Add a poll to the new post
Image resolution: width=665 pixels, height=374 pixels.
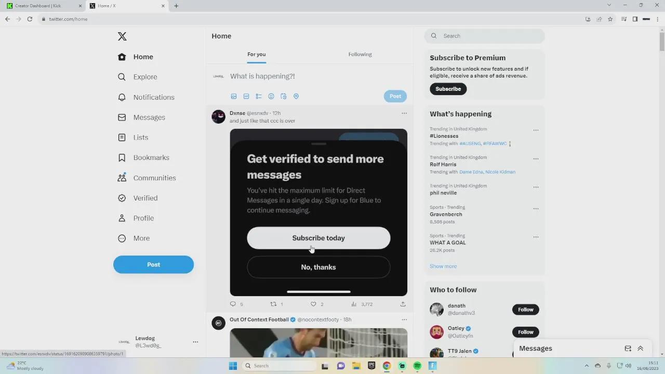(259, 96)
